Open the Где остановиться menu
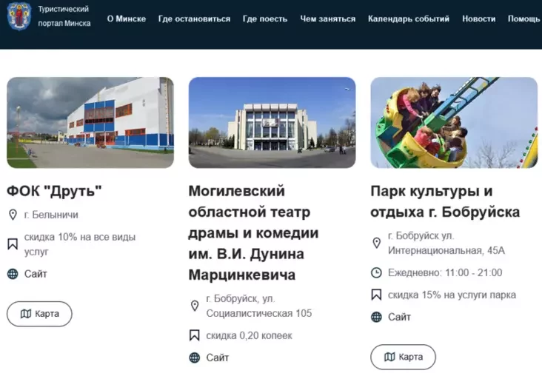542x379 pixels. click(194, 19)
